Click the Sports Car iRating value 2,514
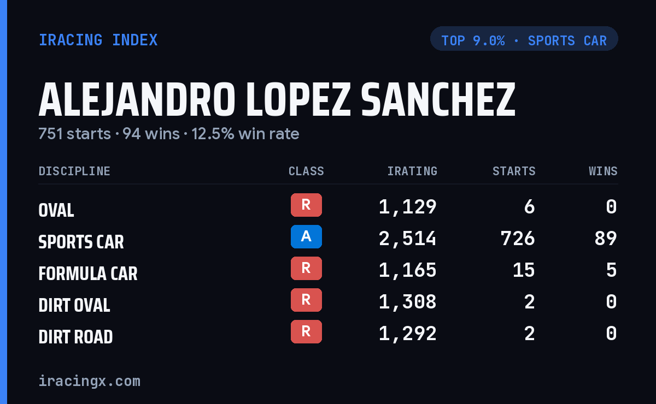Screen dimensions: 656x404 (x=408, y=239)
